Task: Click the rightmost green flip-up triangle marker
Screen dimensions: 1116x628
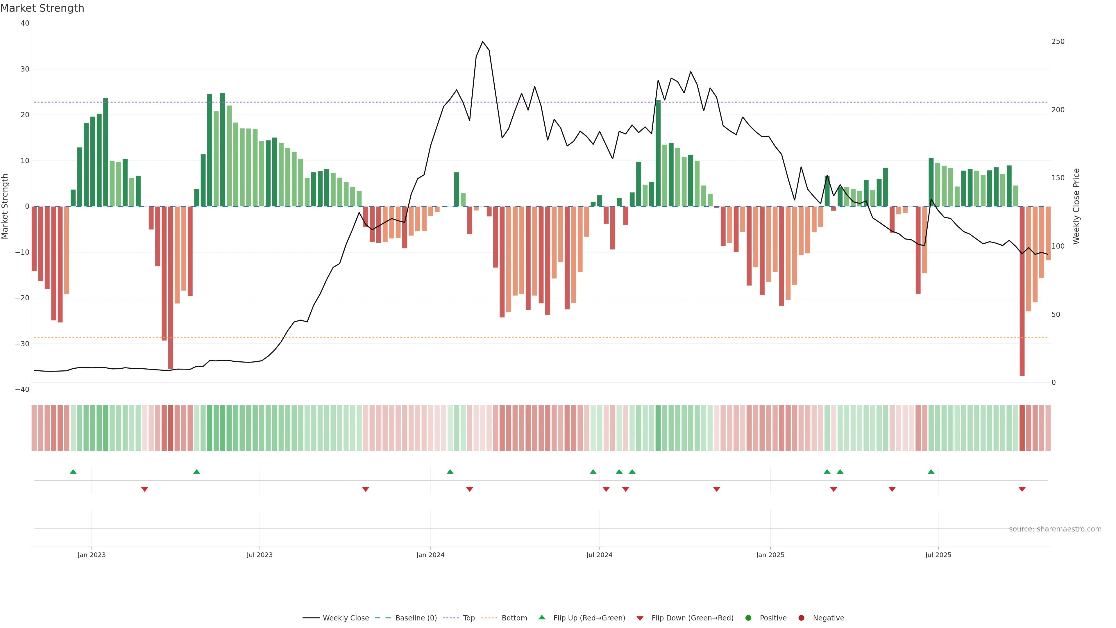Action: coord(931,472)
